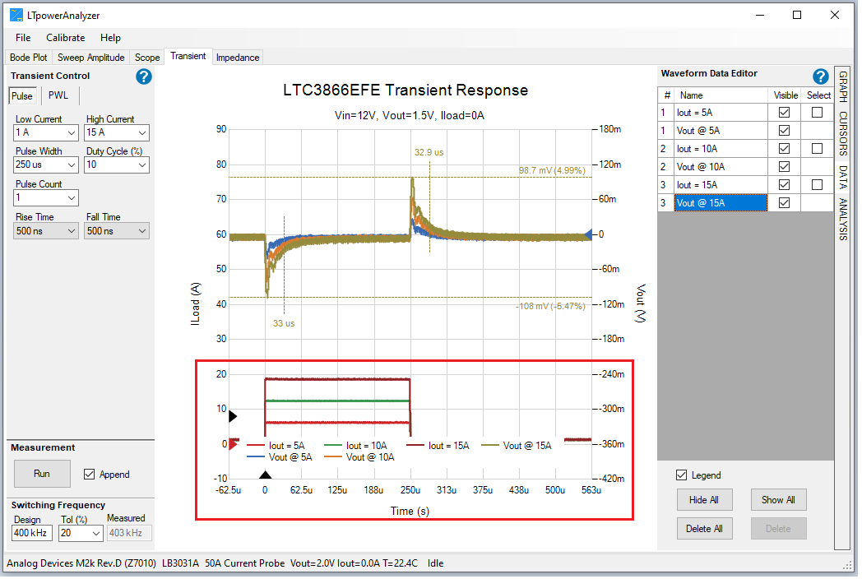Uncheck the Append measurement checkbox
The width and height of the screenshot is (862, 579).
coord(87,474)
